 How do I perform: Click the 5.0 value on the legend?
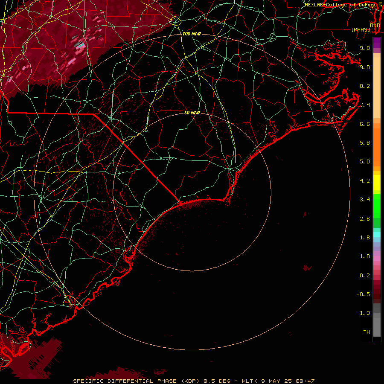[365, 162]
